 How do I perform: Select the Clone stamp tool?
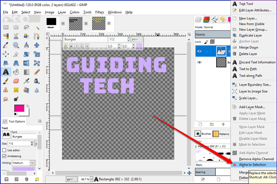[x=6, y=90]
